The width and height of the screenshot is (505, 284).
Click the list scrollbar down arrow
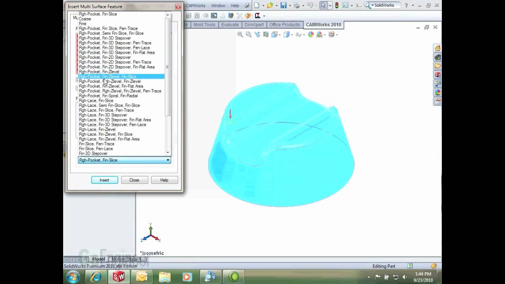[x=168, y=153]
